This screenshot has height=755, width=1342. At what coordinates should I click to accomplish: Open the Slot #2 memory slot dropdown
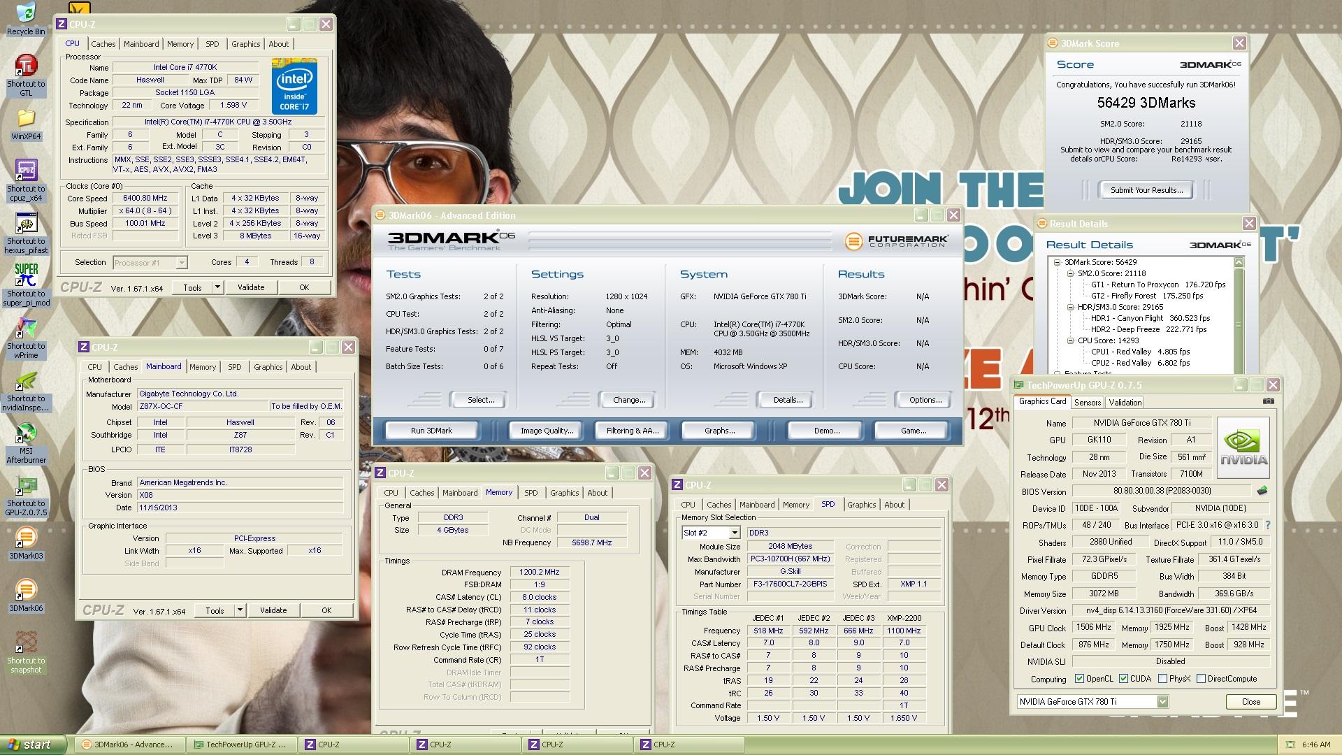[x=734, y=533]
